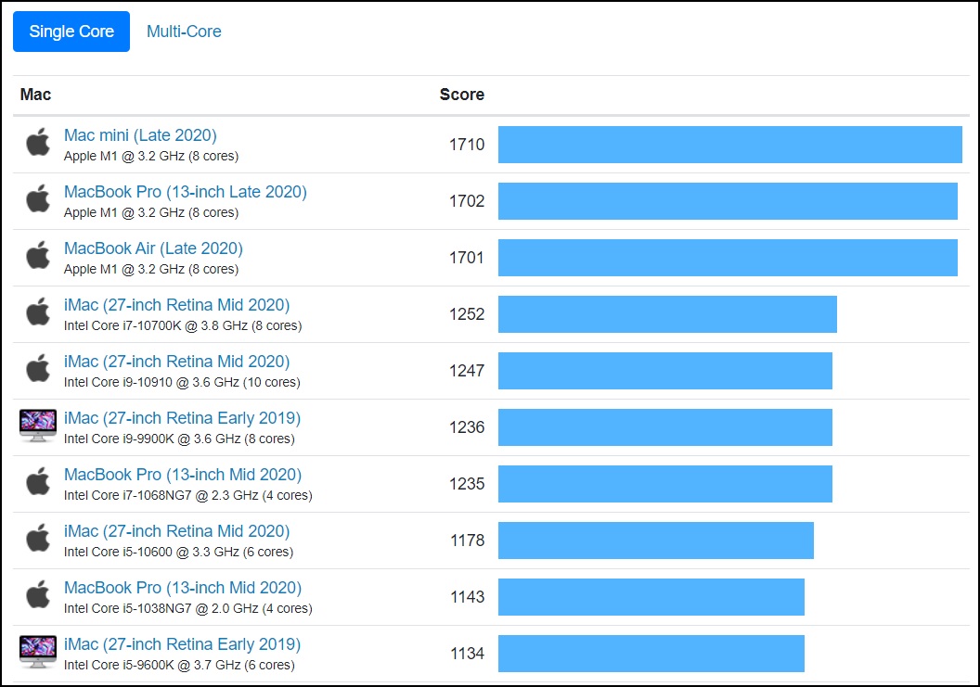The width and height of the screenshot is (980, 687).
Task: Open the Mac mini (Late 2020) link
Action: [140, 135]
